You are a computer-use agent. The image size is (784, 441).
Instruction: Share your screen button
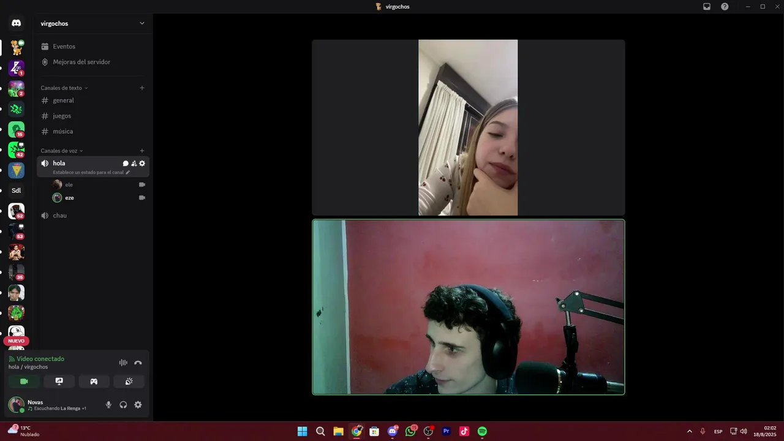(x=59, y=382)
